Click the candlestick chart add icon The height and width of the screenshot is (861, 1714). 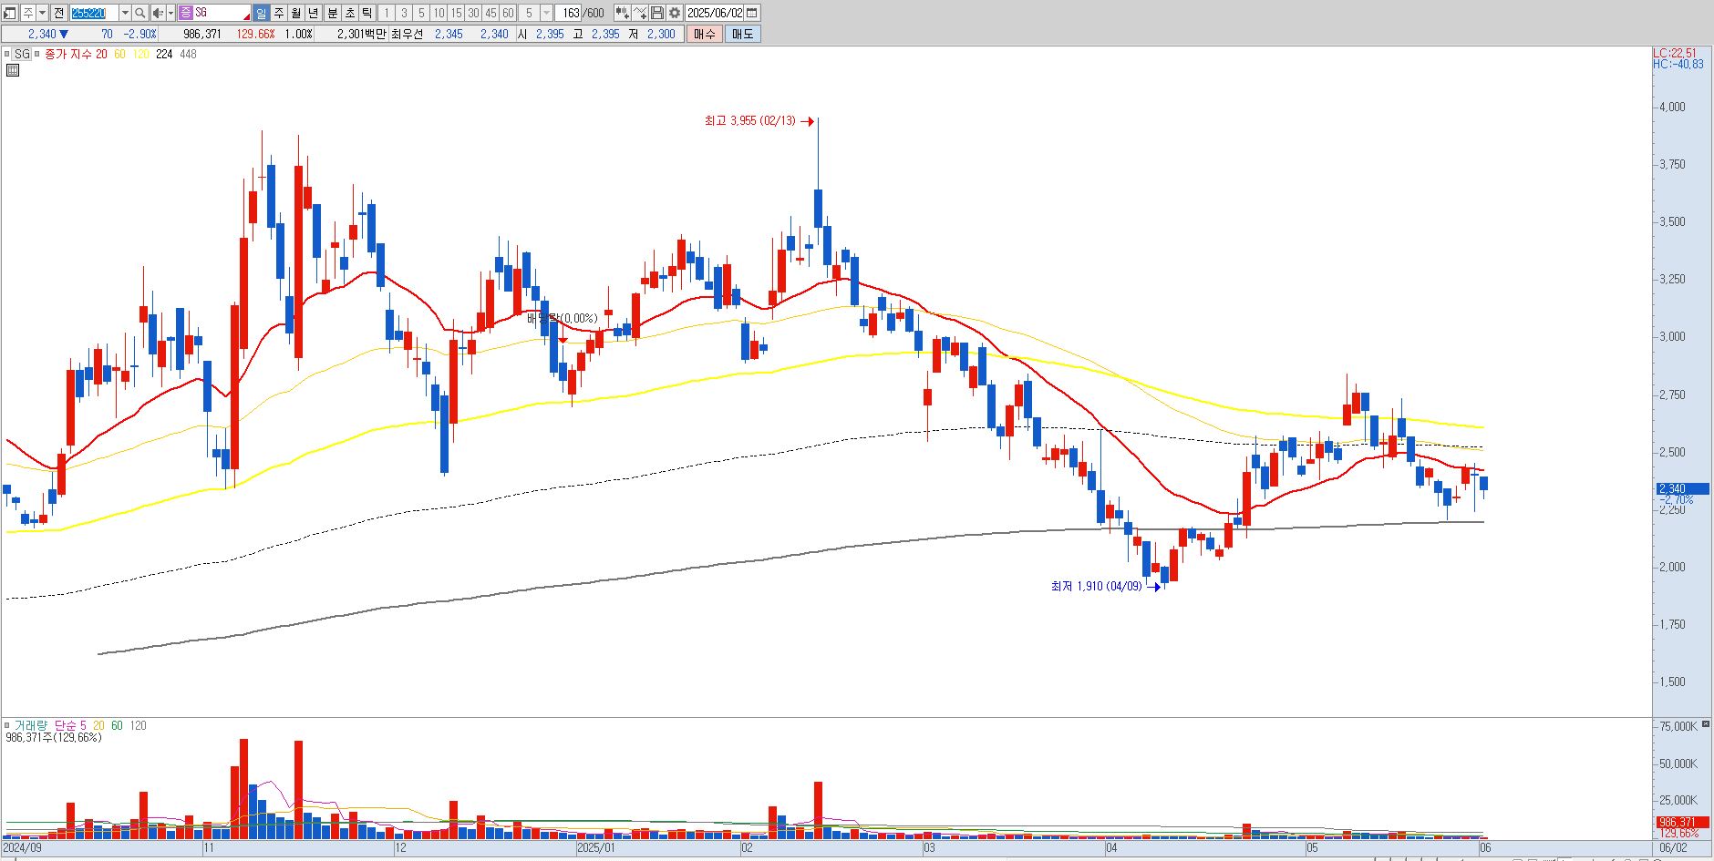click(622, 13)
